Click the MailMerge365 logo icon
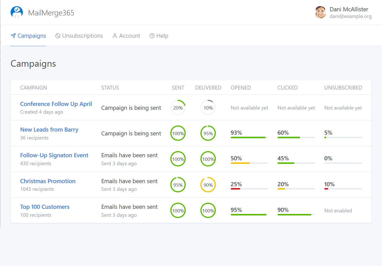The image size is (382, 266). [x=16, y=12]
